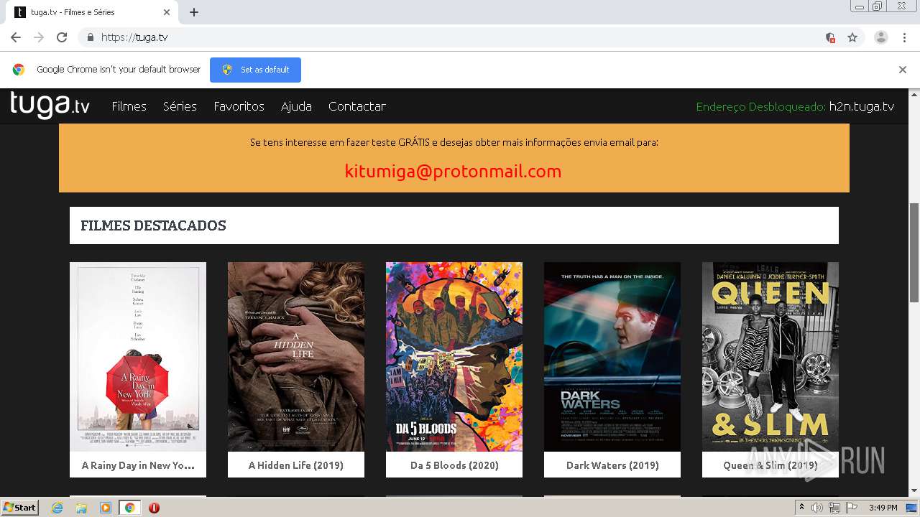The height and width of the screenshot is (517, 920).
Task: Click the red Opera taskbar icon
Action: (154, 508)
